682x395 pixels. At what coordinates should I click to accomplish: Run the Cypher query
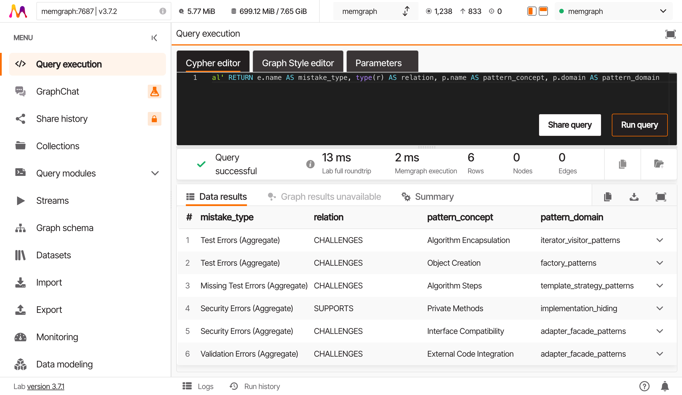(640, 125)
